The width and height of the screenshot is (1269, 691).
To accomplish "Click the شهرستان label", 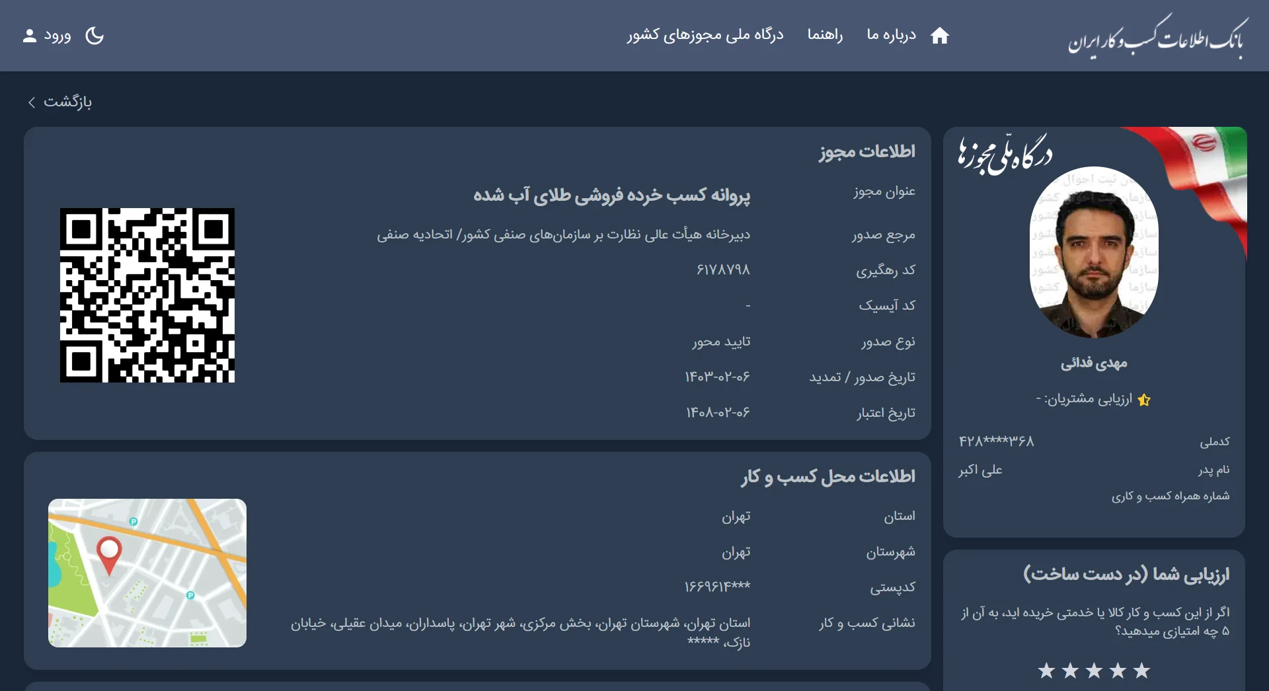I will pos(891,552).
